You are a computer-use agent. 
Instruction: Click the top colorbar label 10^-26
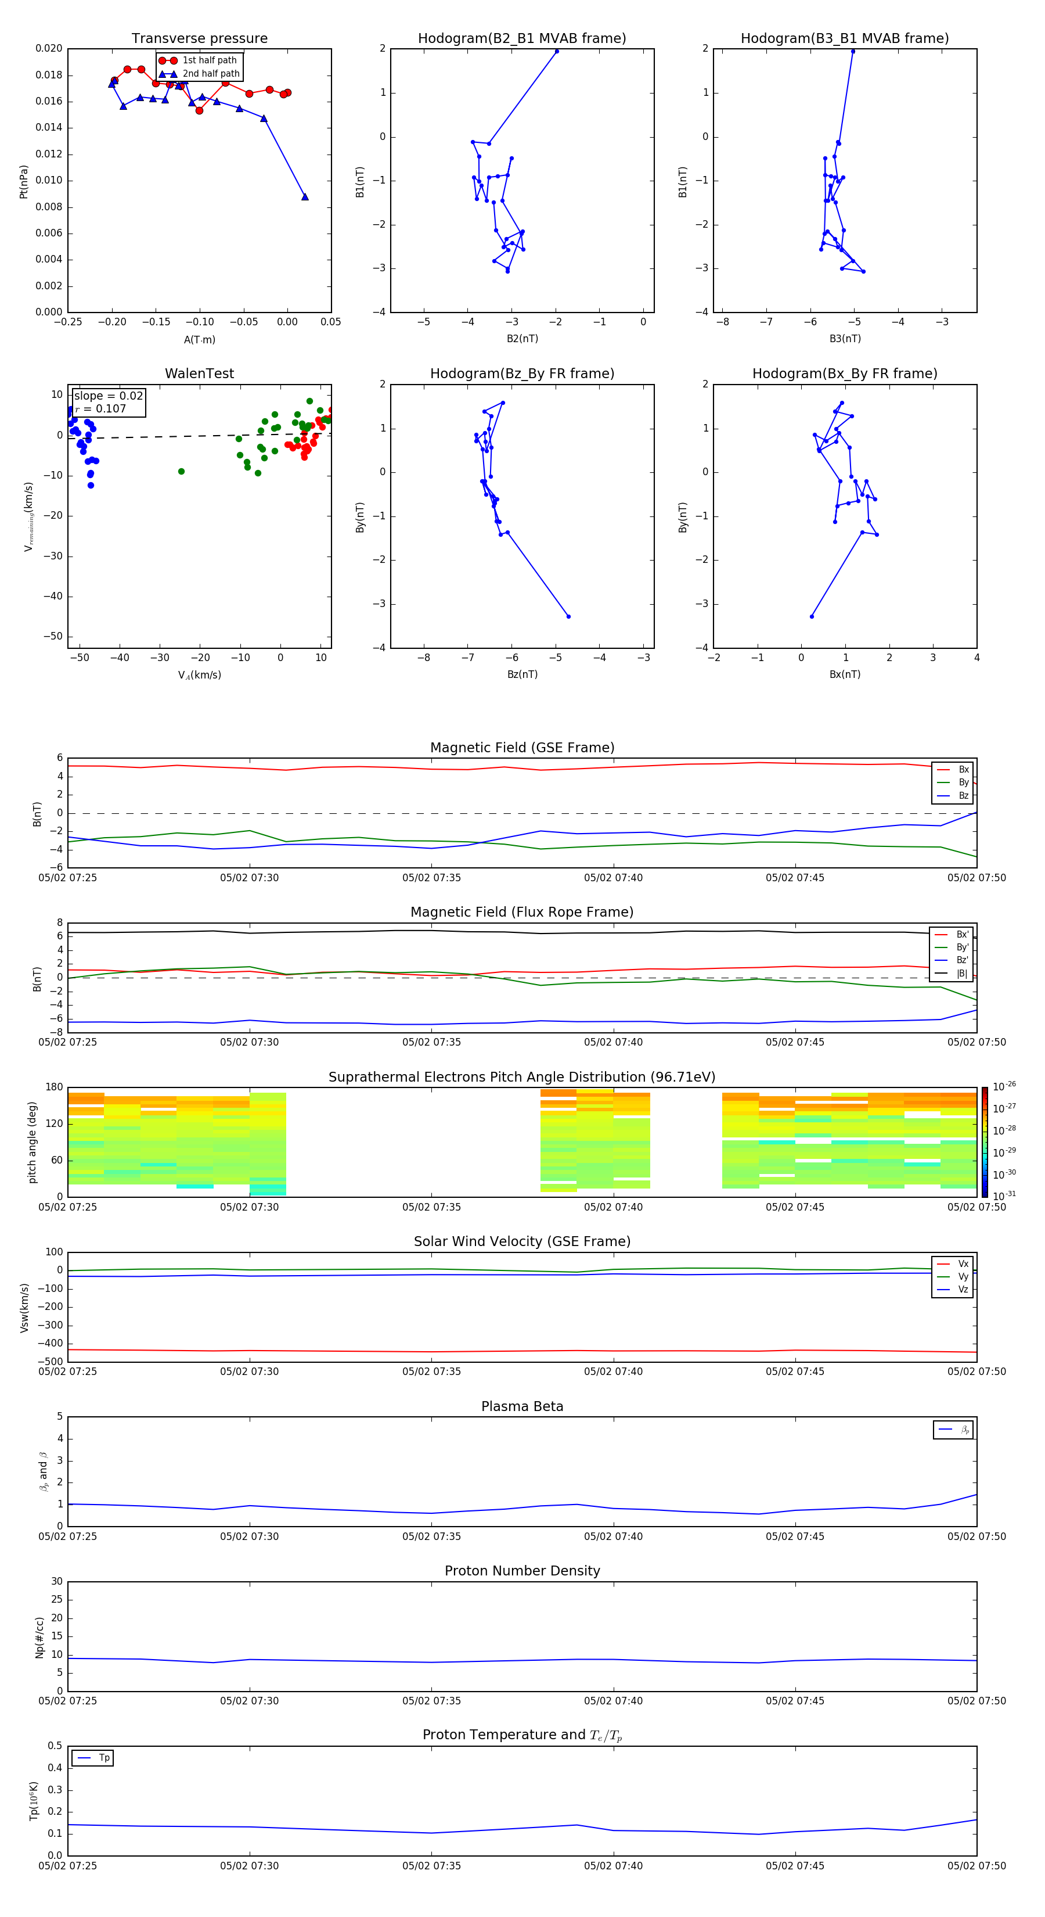click(x=1004, y=1087)
